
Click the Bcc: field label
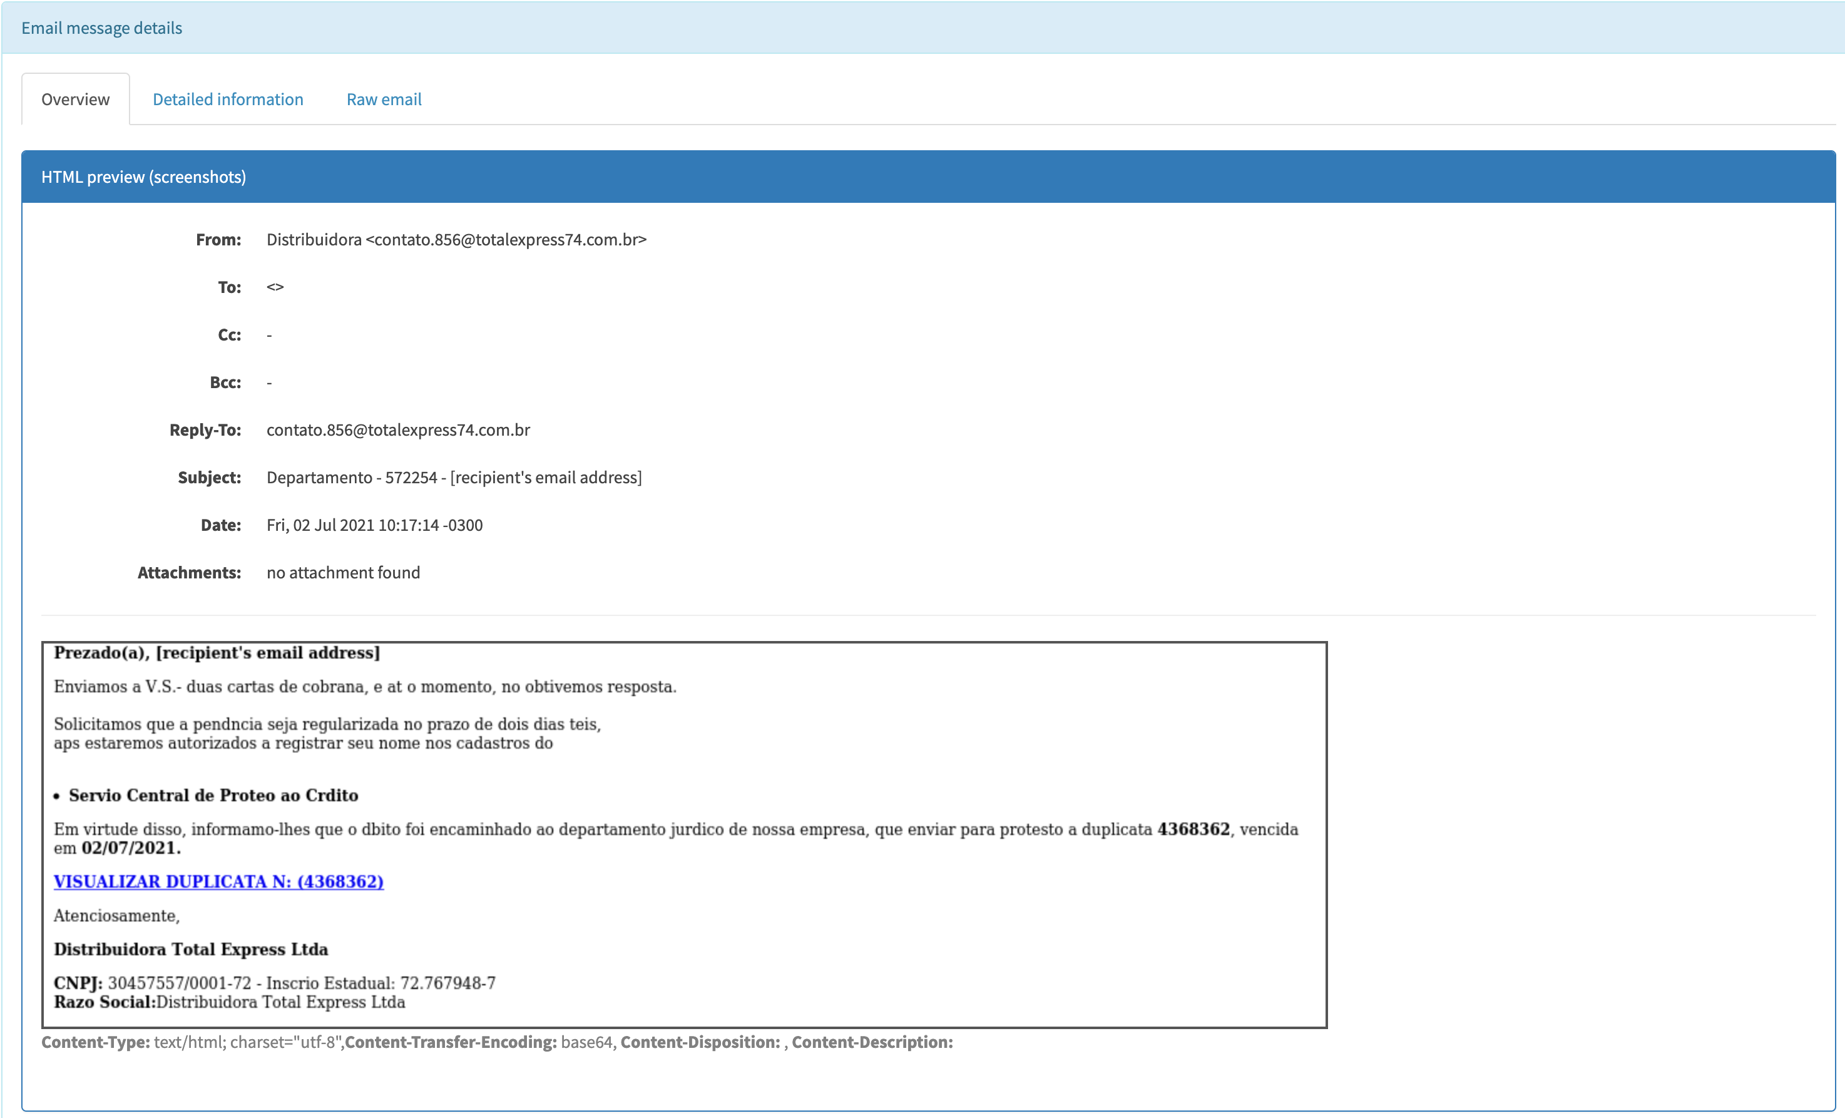click(x=225, y=382)
